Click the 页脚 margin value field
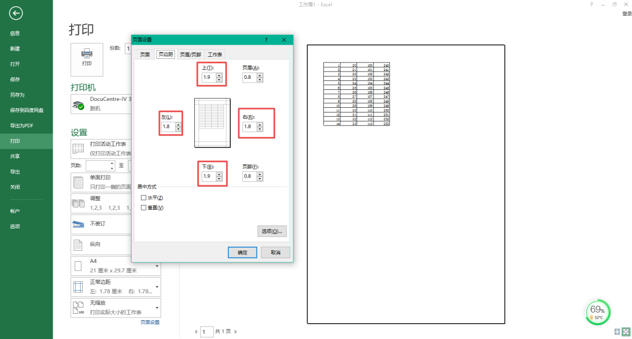Screen dimensions: 632x339 pyautogui.click(x=249, y=177)
